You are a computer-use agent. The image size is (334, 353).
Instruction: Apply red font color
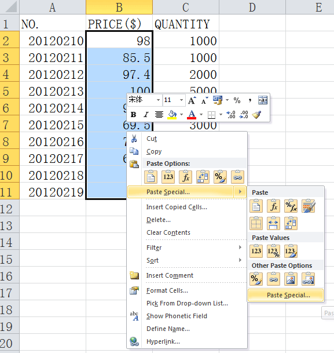tap(192, 115)
